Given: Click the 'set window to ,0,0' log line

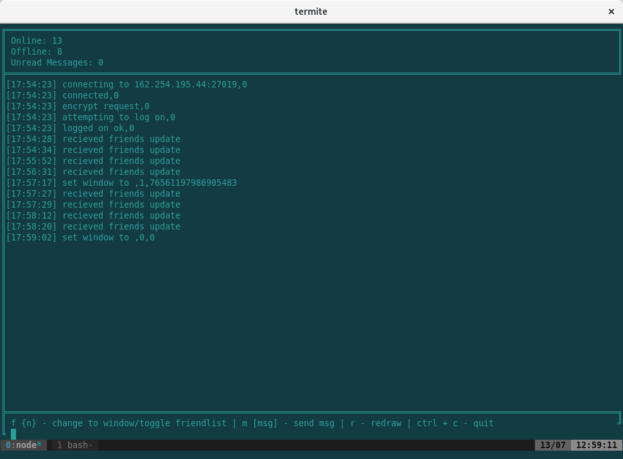Looking at the screenshot, I should (81, 237).
